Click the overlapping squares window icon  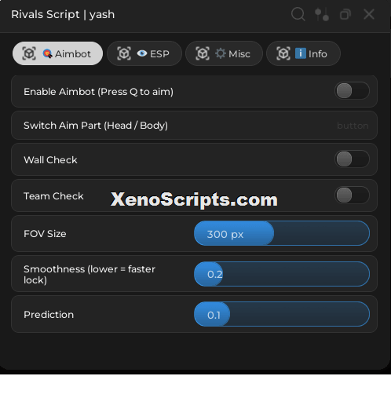coord(345,14)
